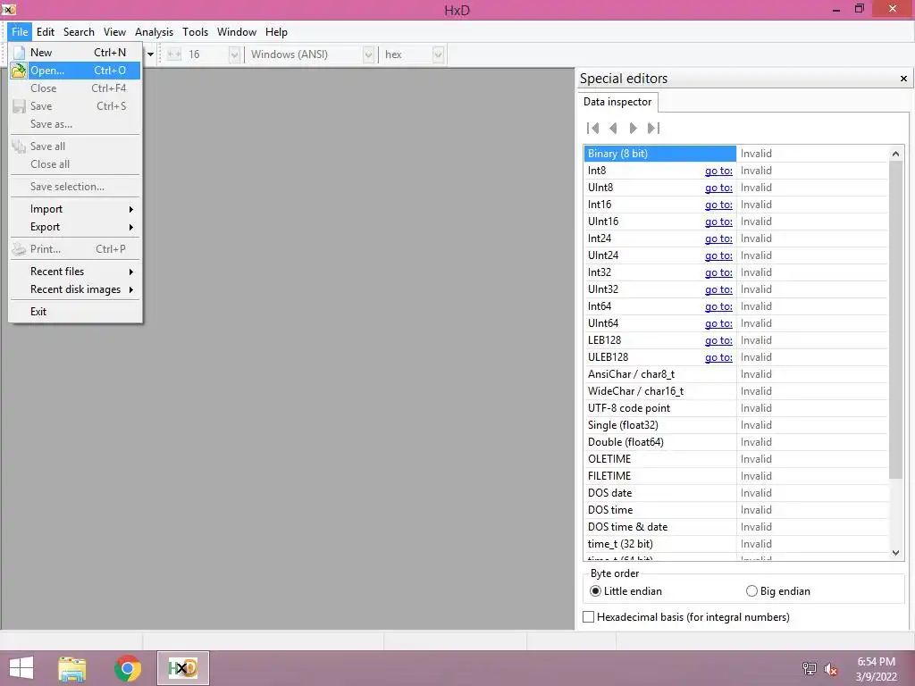915x686 pixels.
Task: Click the go to link for UInt16
Action: tap(718, 222)
